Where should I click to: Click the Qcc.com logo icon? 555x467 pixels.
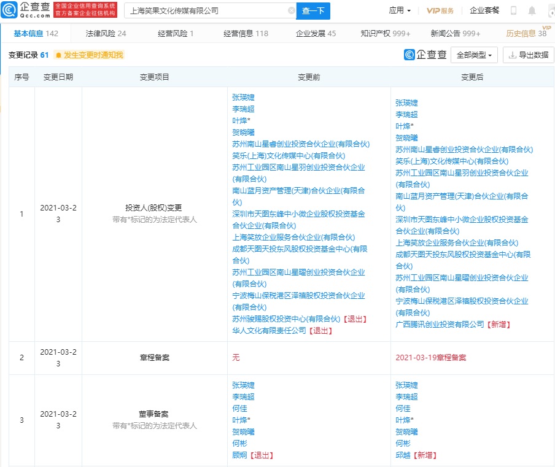[9, 10]
